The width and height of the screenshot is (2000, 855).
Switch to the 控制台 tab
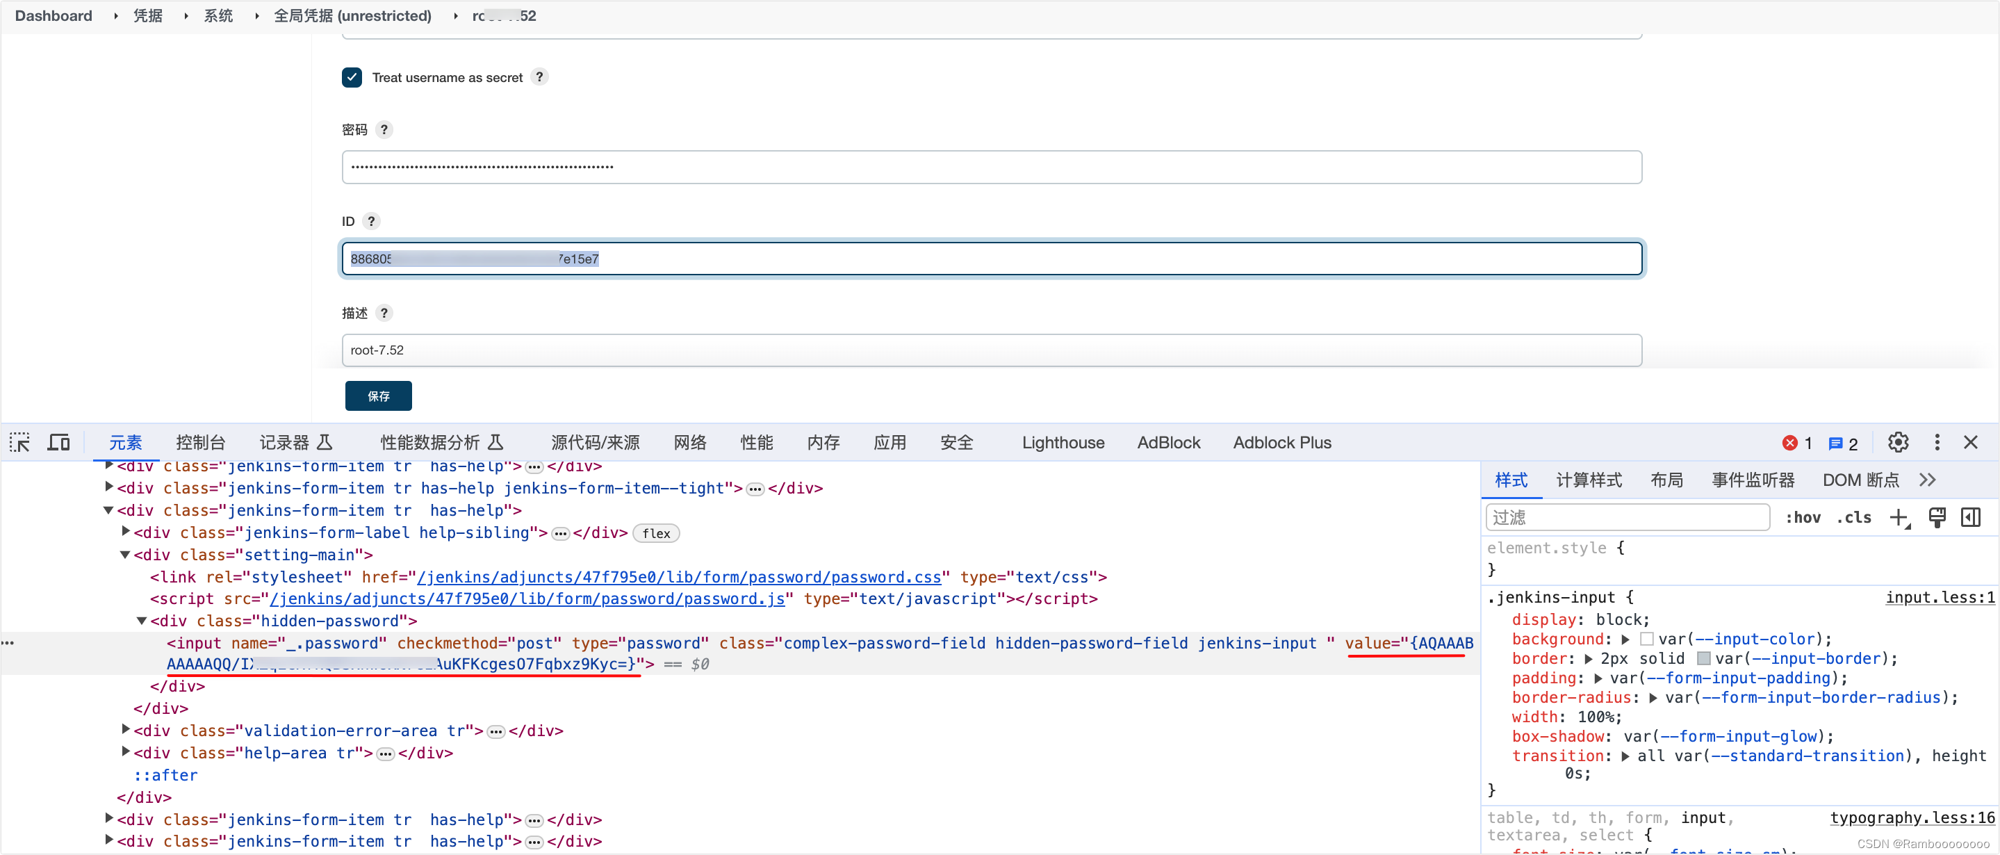200,443
